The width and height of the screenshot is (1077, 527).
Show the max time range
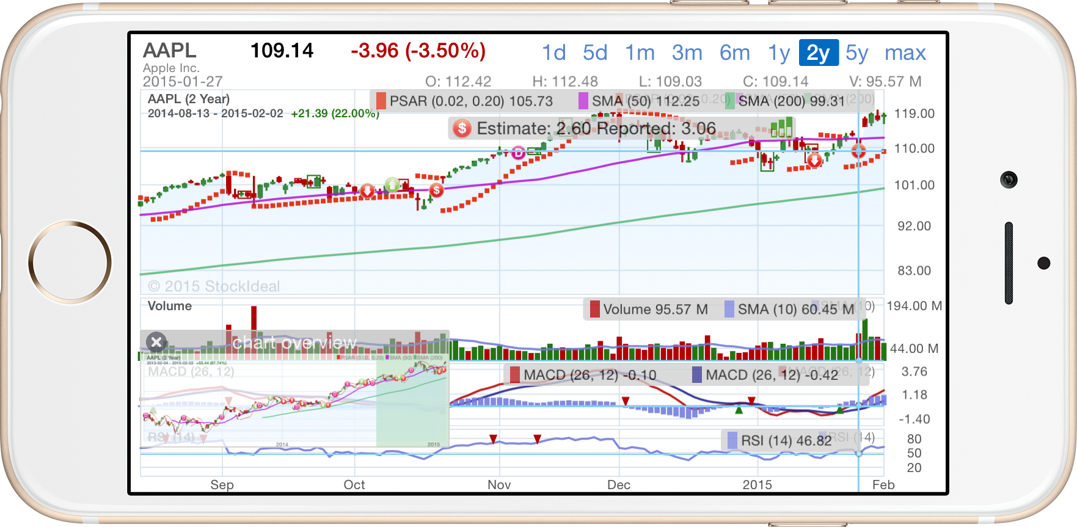pos(905,53)
